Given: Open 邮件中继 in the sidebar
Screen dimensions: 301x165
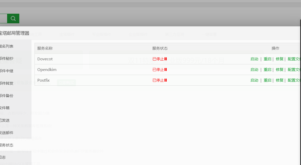Looking at the screenshot, I should click(7, 71).
